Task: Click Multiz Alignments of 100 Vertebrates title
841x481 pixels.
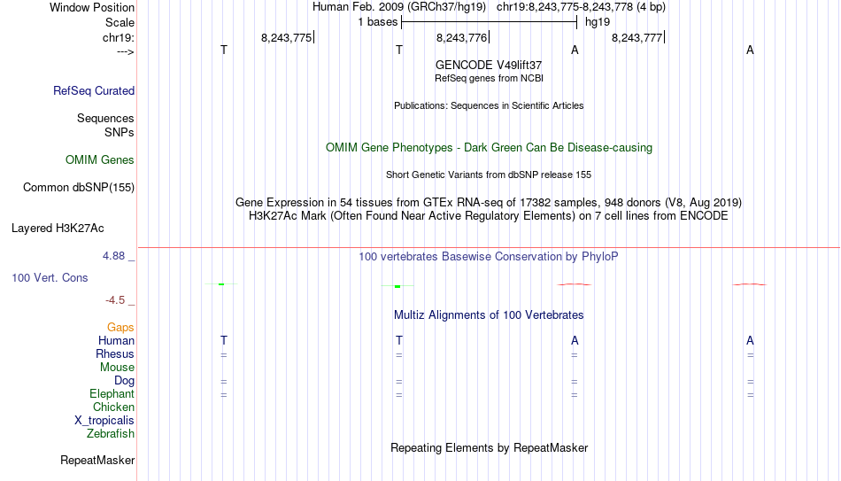Action: 489,315
